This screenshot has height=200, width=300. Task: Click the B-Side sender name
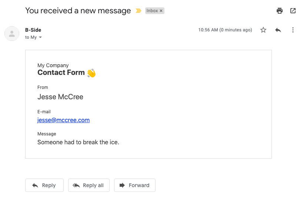pos(33,30)
